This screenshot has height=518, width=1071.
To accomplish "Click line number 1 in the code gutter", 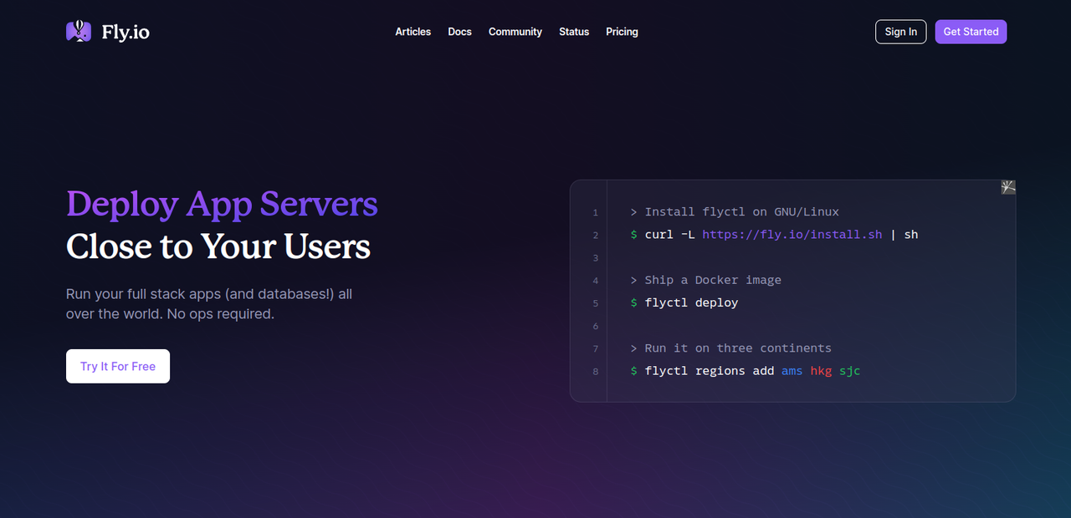I will (x=596, y=213).
